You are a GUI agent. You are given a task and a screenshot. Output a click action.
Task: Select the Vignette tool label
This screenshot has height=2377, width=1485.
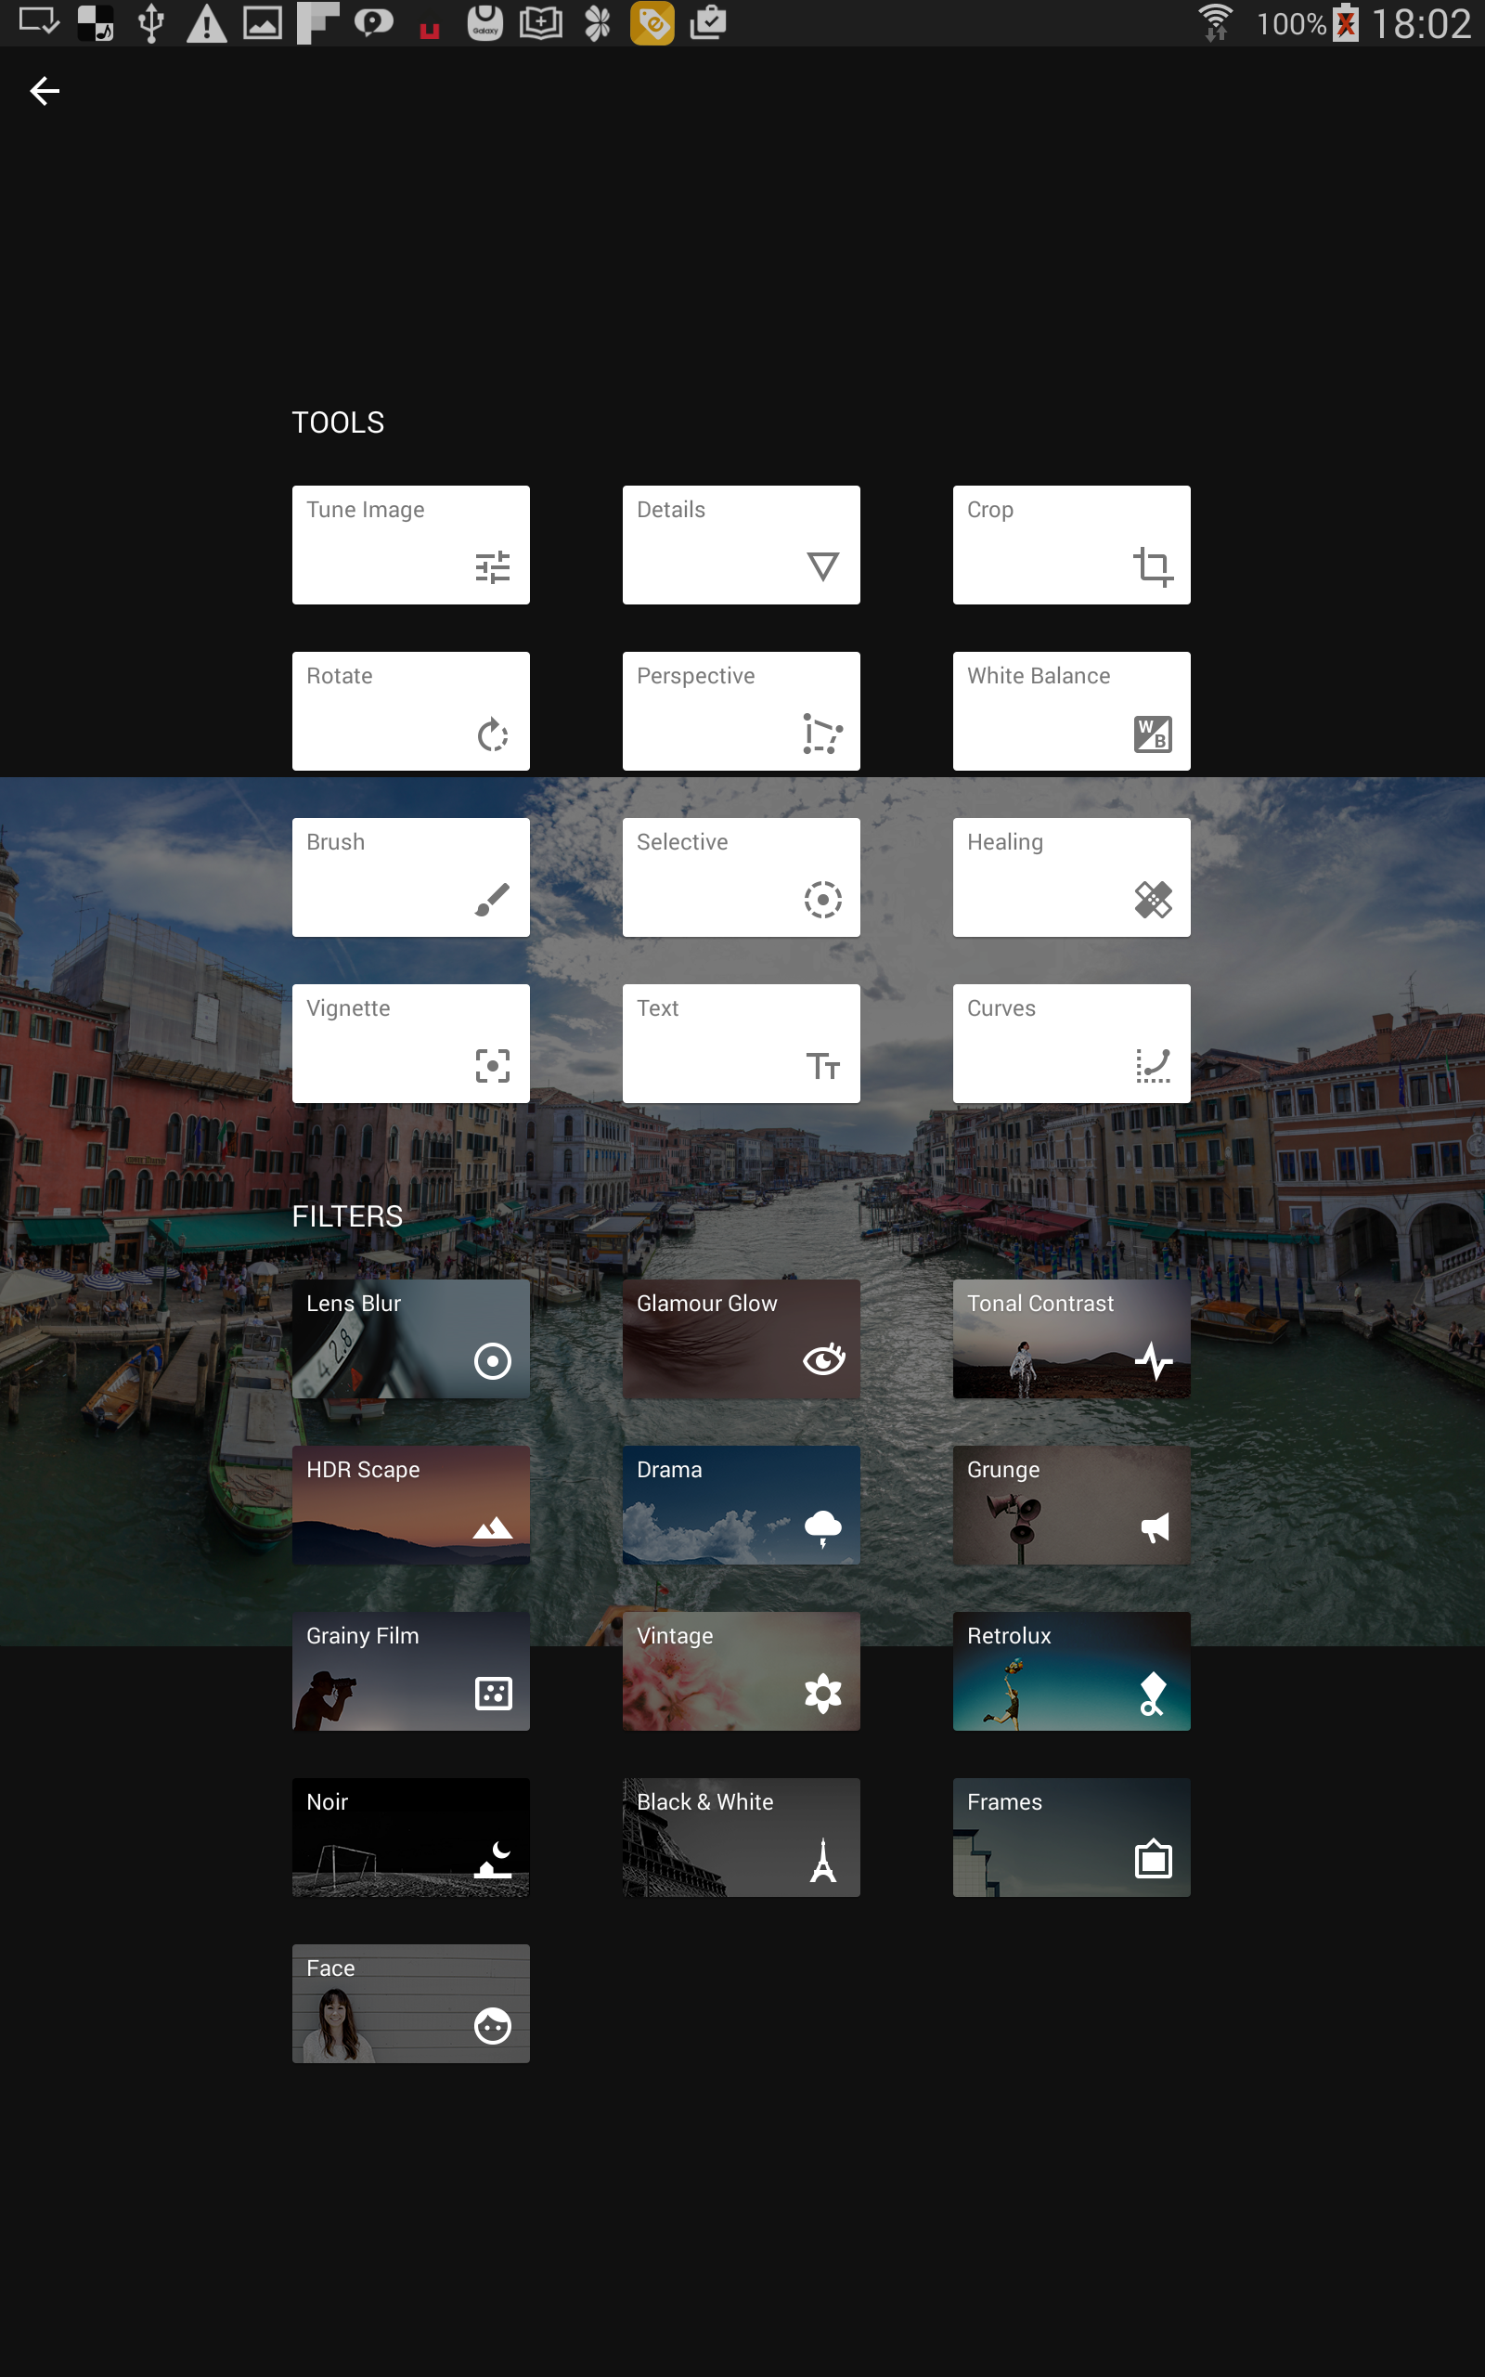348,1007
